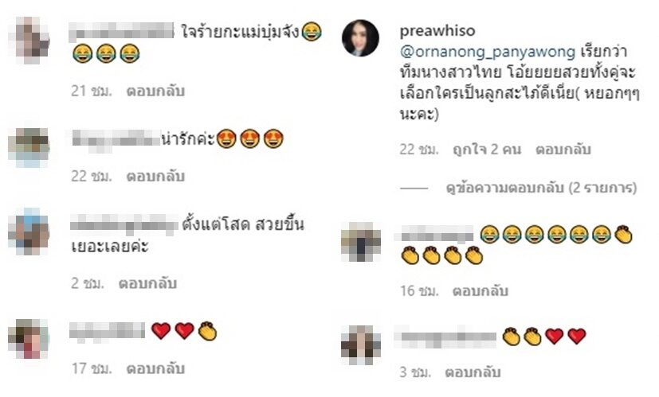659x397 pixels.
Task: Open avatar of the ตั้งแต่โสด commenter
Action: coord(29,232)
